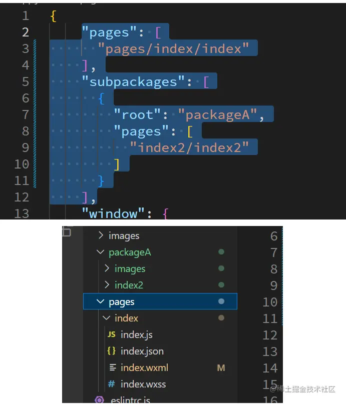Click line number 10 in the lower editor gutter
The width and height of the screenshot is (346, 404).
click(270, 301)
